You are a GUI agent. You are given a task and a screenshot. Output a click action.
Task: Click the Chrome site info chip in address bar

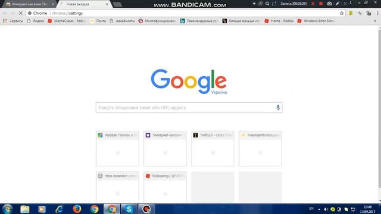(38, 13)
